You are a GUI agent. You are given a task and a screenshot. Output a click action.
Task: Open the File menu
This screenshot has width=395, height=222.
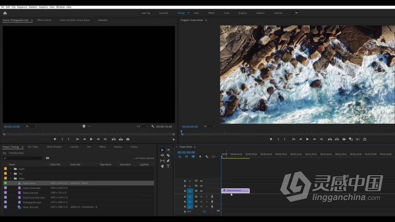[2, 7]
